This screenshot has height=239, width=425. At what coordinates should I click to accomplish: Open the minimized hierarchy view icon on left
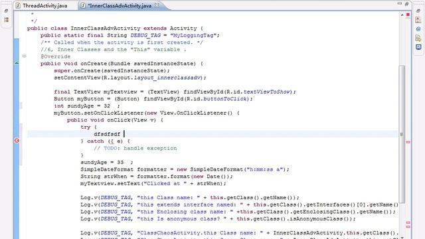(x=6, y=19)
